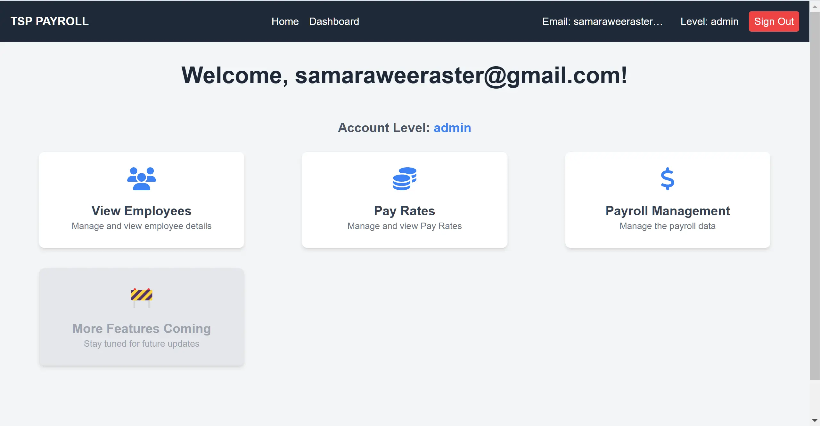Click the dollar sign Payroll icon
The height and width of the screenshot is (426, 820).
click(668, 178)
